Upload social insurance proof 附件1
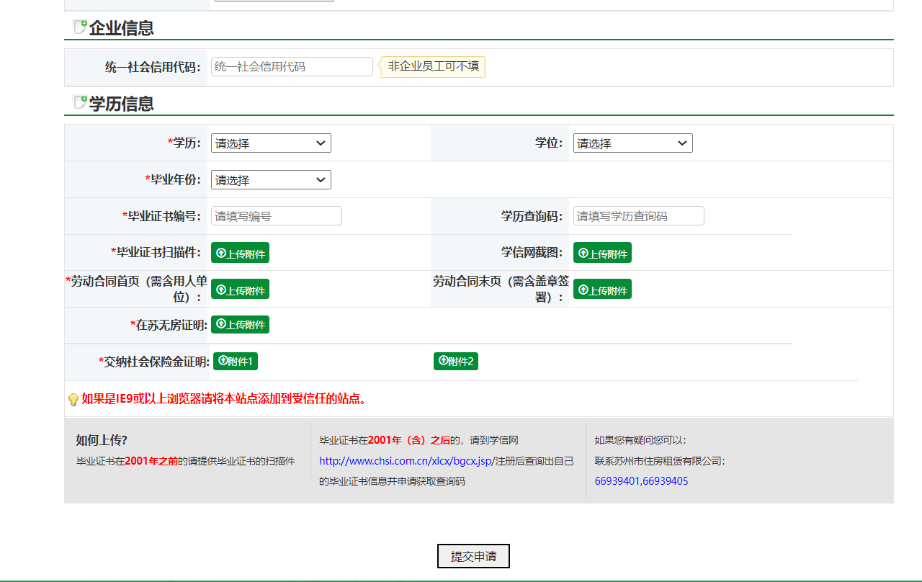The width and height of the screenshot is (922, 582). coord(236,361)
